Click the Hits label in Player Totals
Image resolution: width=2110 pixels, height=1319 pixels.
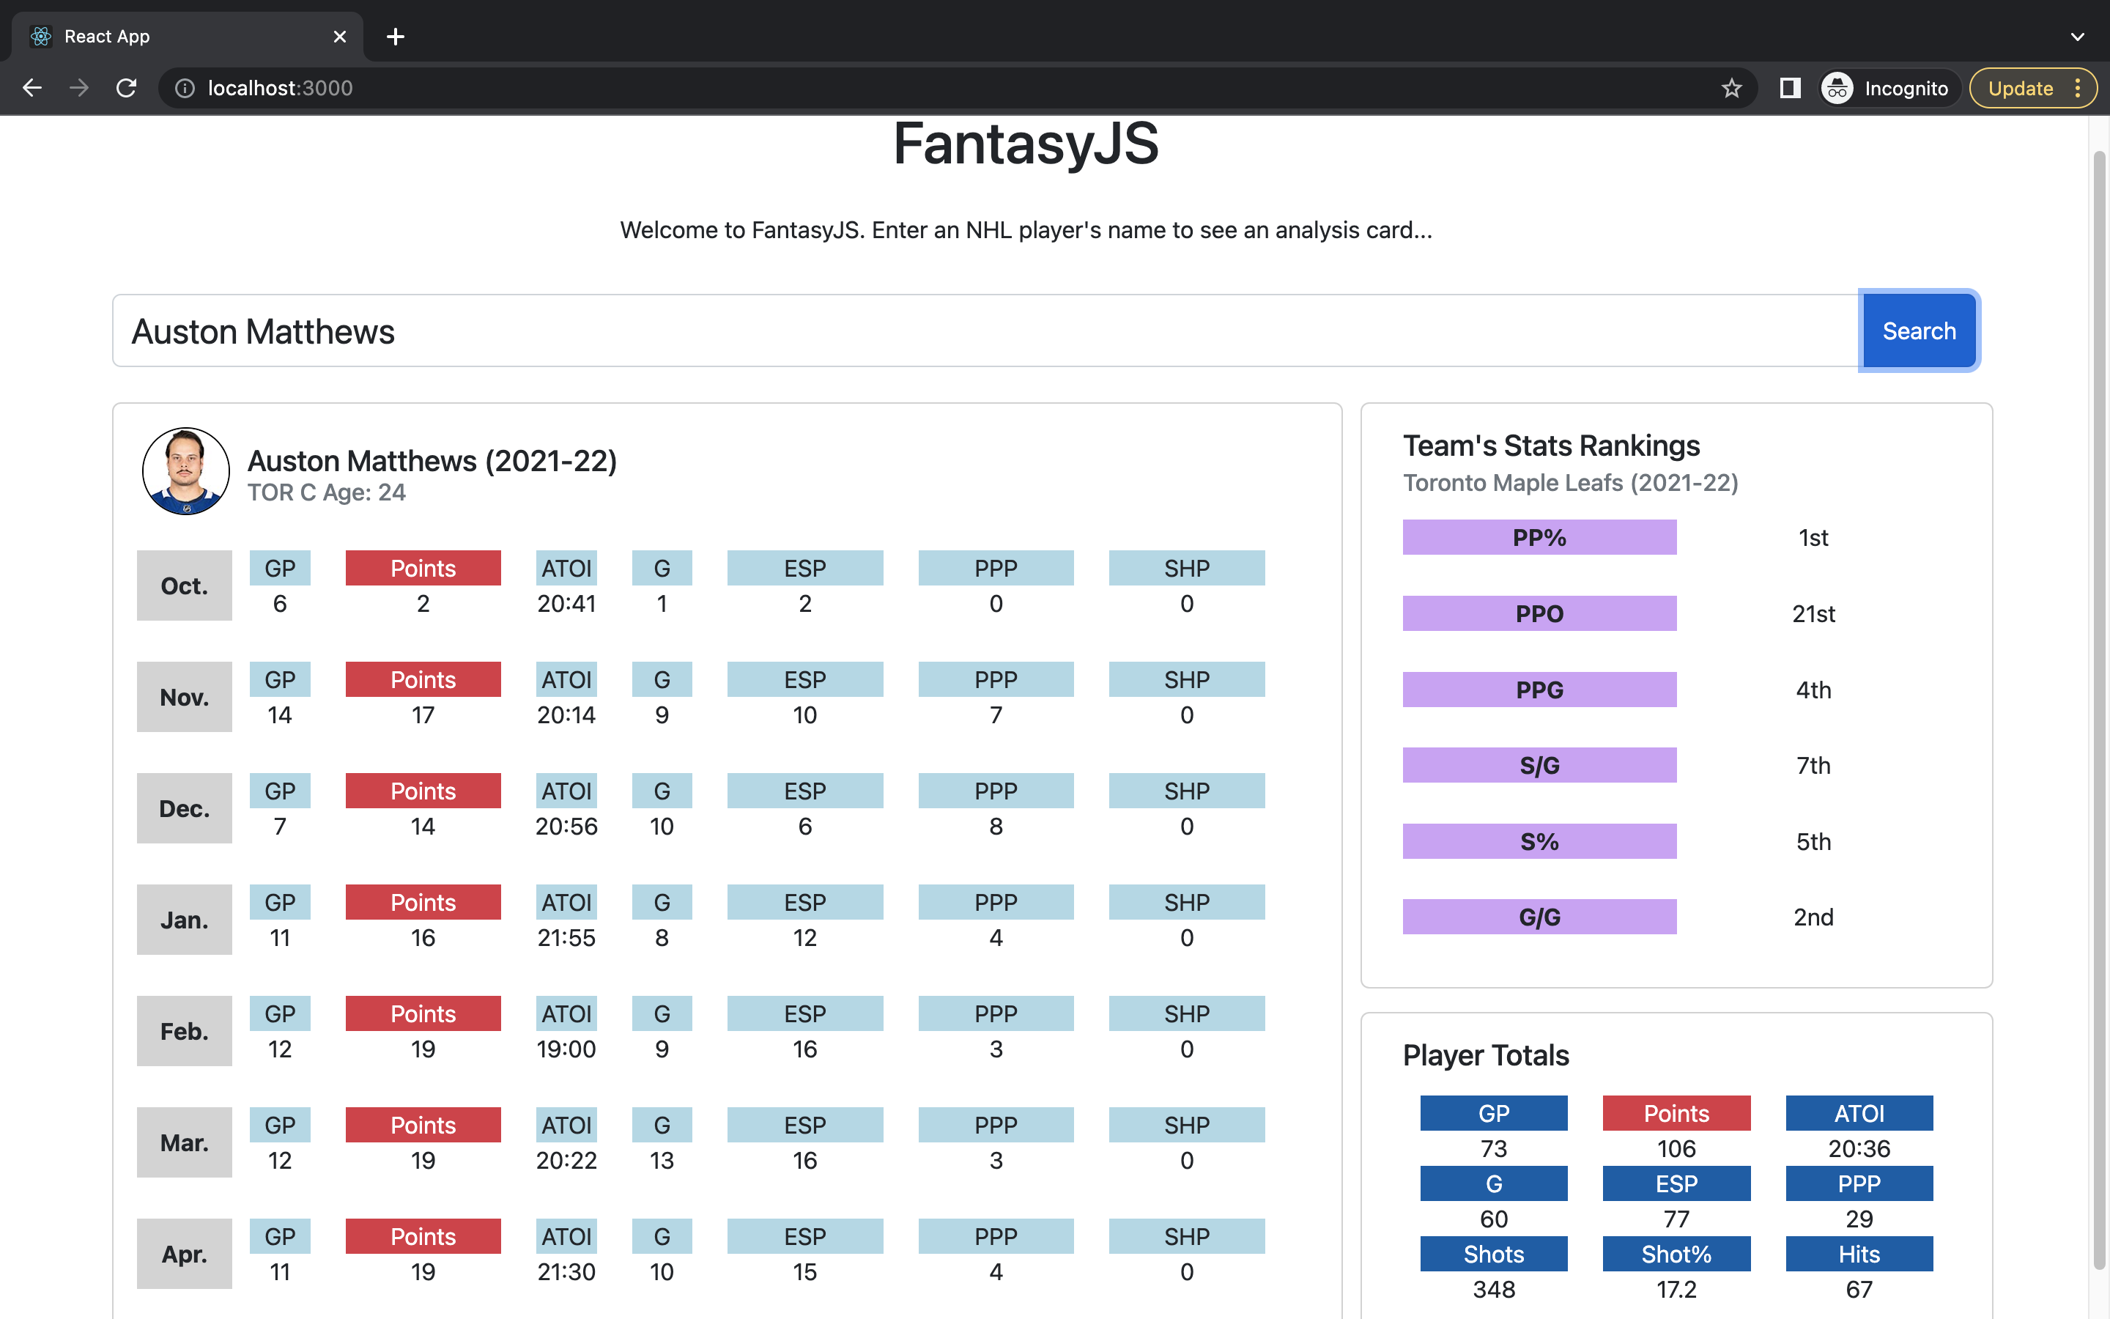pyautogui.click(x=1859, y=1254)
